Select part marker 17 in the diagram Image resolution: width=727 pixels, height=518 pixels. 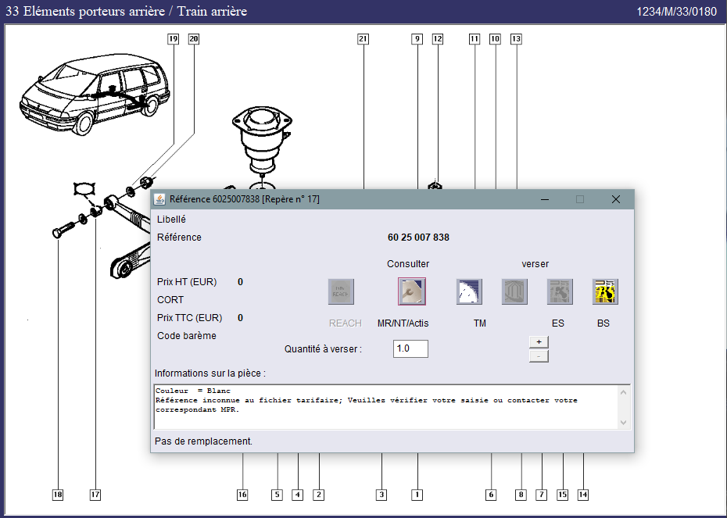click(95, 495)
